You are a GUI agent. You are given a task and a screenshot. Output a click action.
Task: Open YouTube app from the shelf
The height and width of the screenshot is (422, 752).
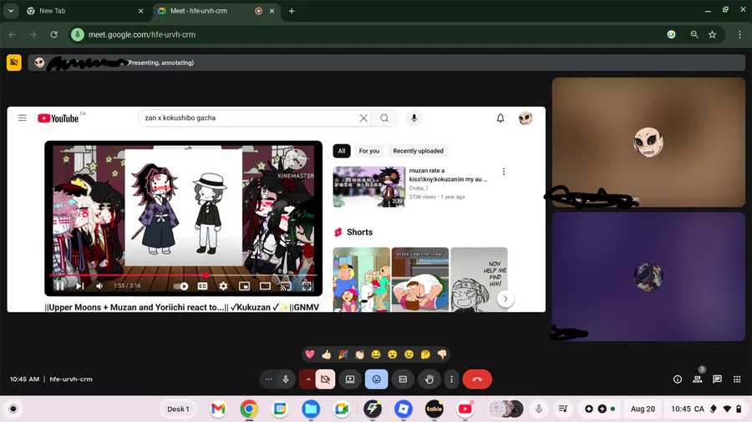click(465, 409)
